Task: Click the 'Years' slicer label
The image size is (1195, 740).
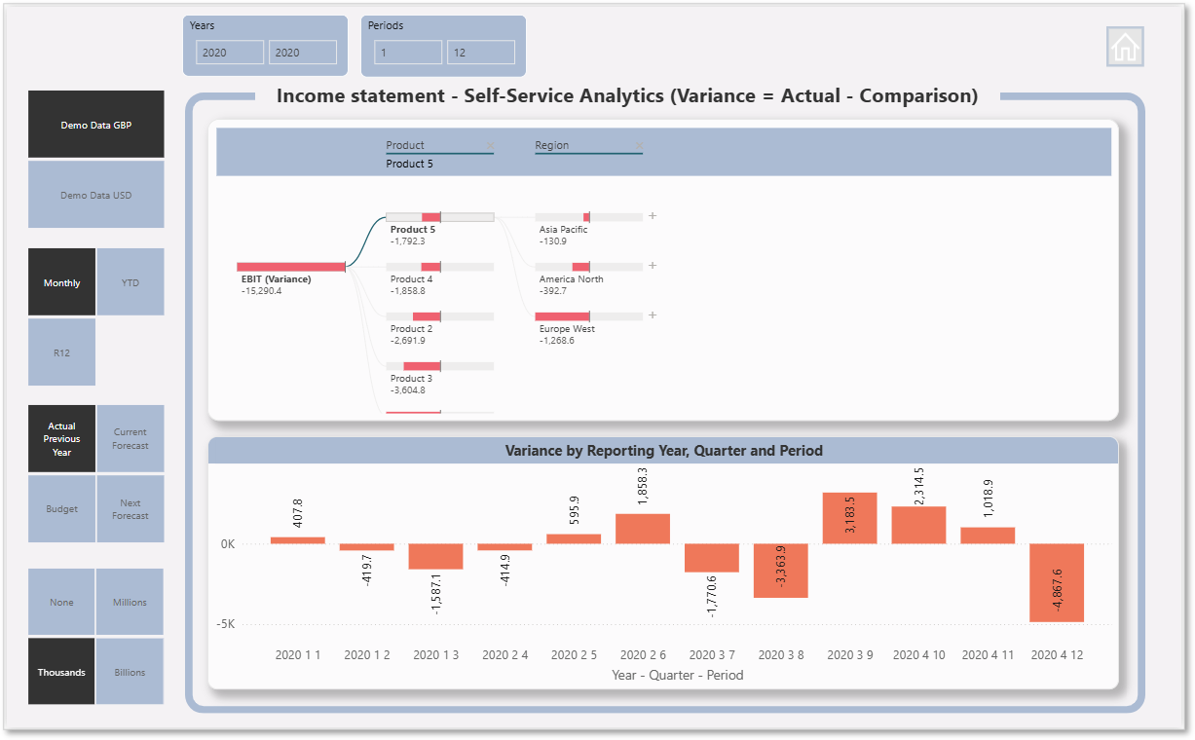Action: pyautogui.click(x=204, y=25)
